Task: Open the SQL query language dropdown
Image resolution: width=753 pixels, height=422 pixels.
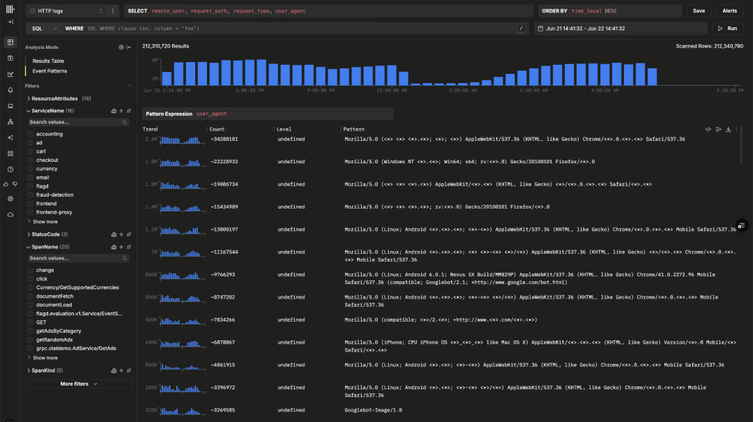Action: click(44, 29)
